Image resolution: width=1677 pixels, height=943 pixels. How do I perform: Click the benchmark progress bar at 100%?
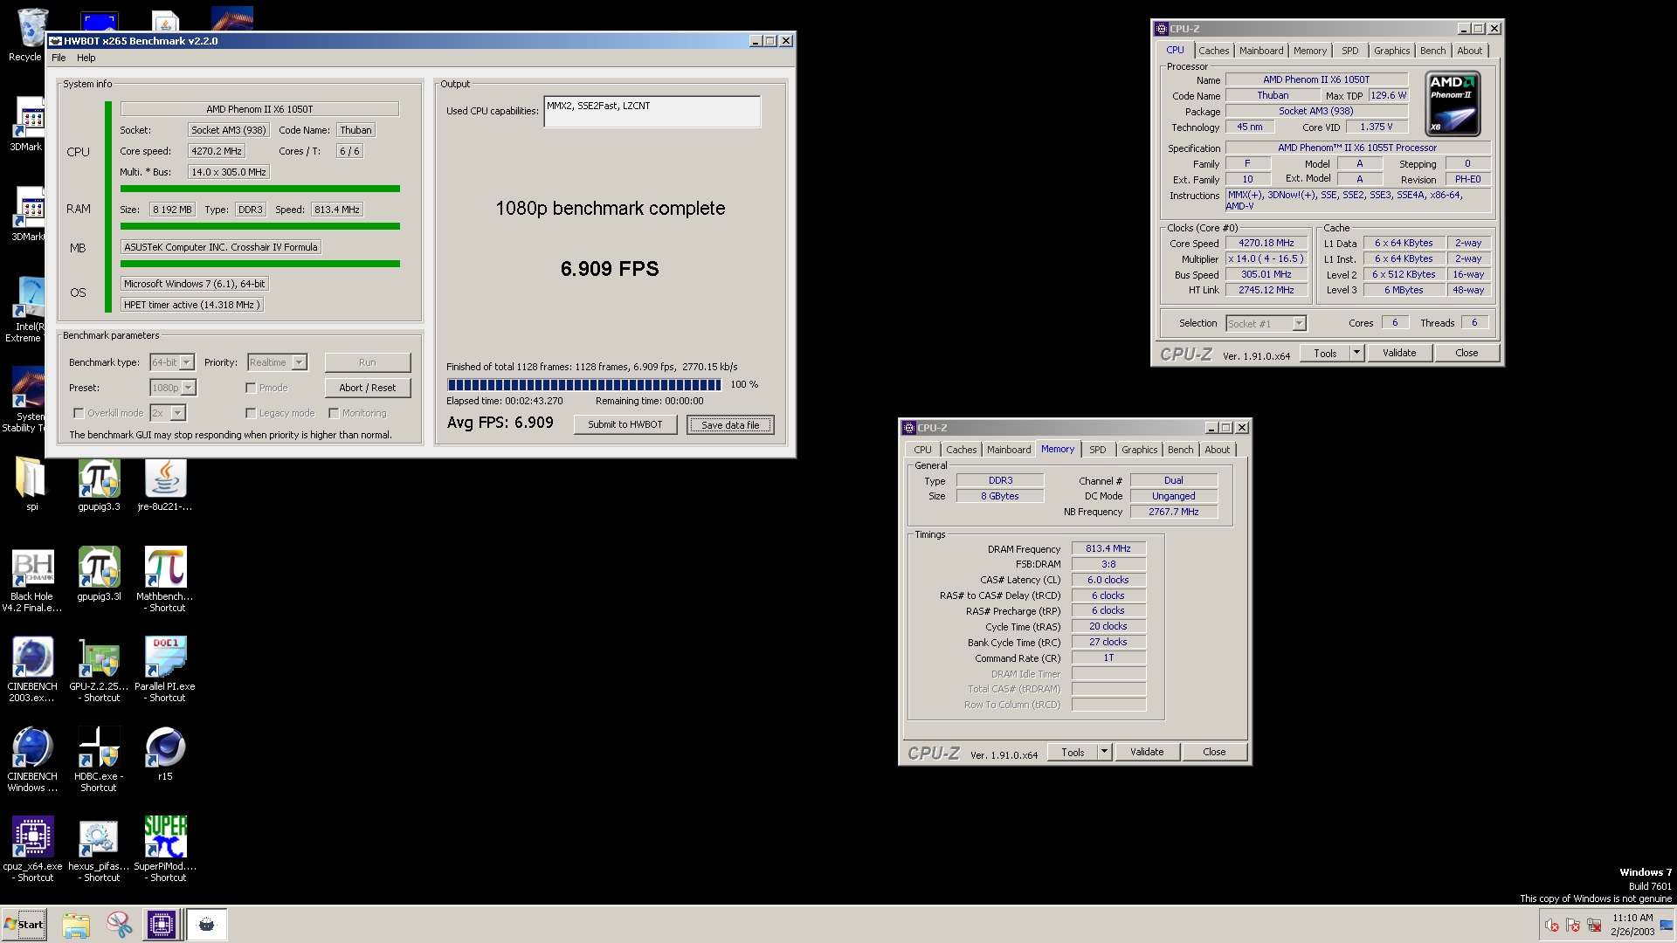pos(583,384)
